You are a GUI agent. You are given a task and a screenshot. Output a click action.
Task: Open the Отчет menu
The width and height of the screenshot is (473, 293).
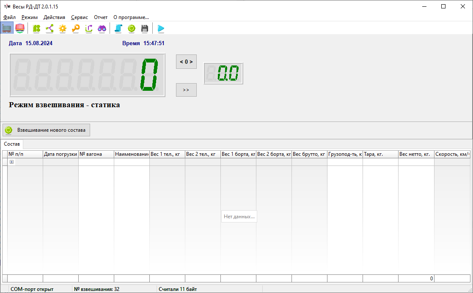101,17
